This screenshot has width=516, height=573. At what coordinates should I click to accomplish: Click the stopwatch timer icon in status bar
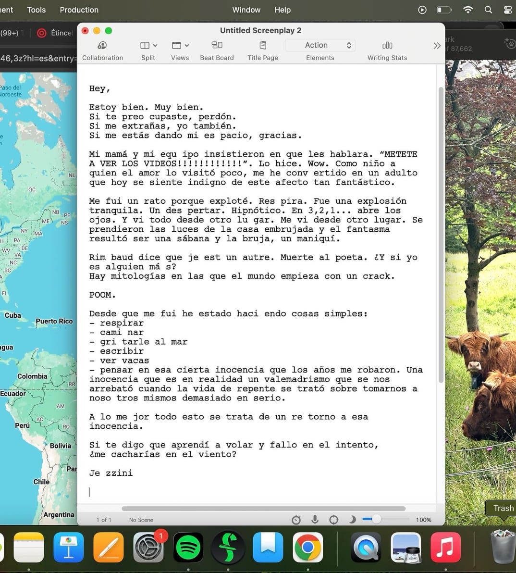(296, 520)
